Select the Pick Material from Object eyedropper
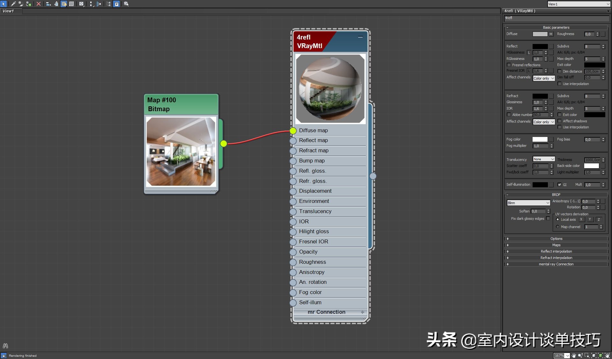The width and height of the screenshot is (612, 359). pyautogui.click(x=13, y=4)
